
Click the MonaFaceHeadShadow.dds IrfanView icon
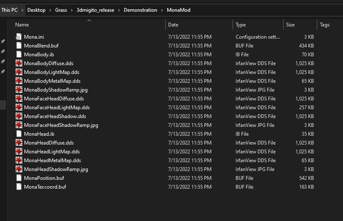coord(19,116)
